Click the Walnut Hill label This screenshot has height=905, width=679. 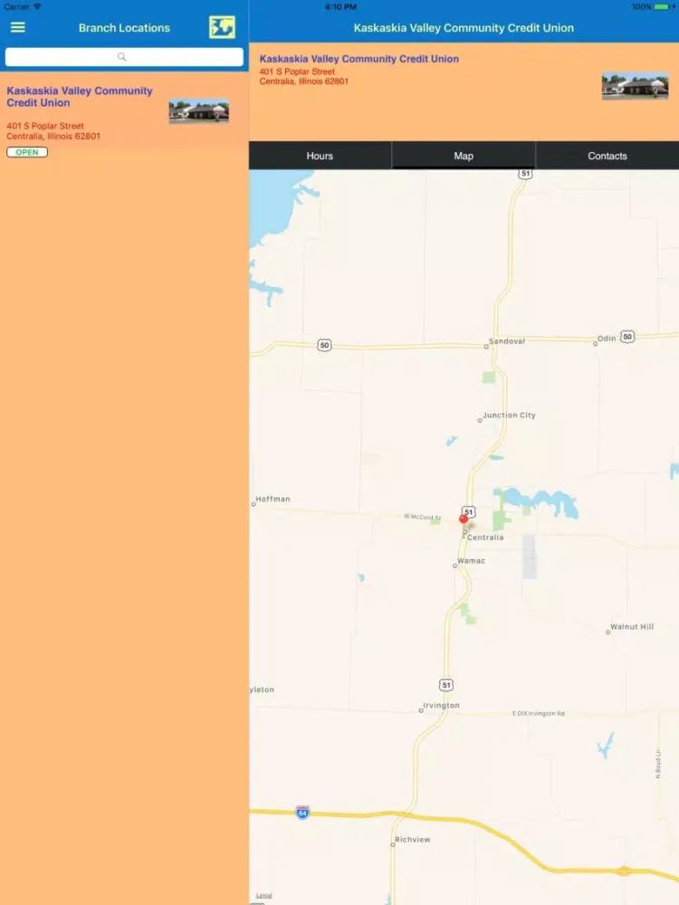click(632, 627)
